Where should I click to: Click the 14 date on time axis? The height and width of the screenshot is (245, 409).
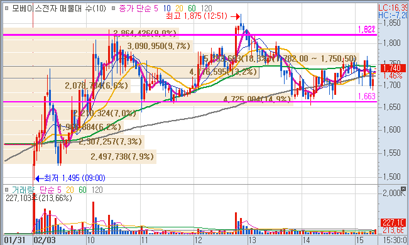pyautogui.click(x=306, y=240)
